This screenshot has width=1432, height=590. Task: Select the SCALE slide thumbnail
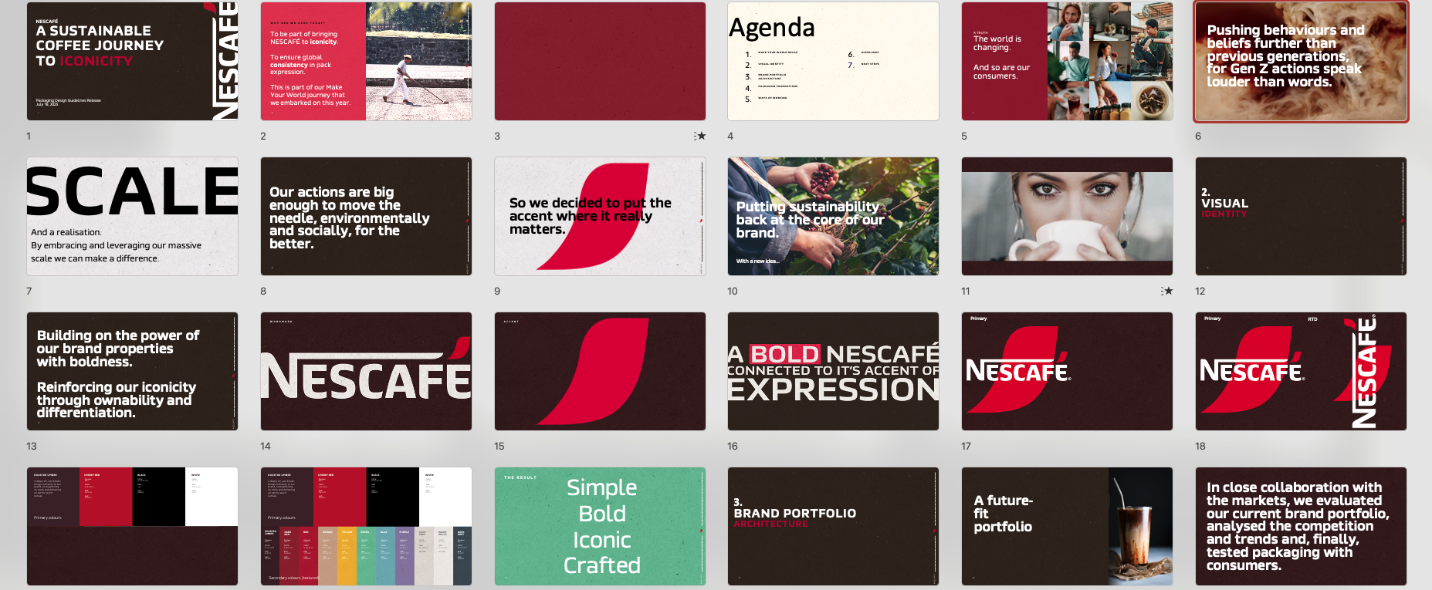pos(133,217)
